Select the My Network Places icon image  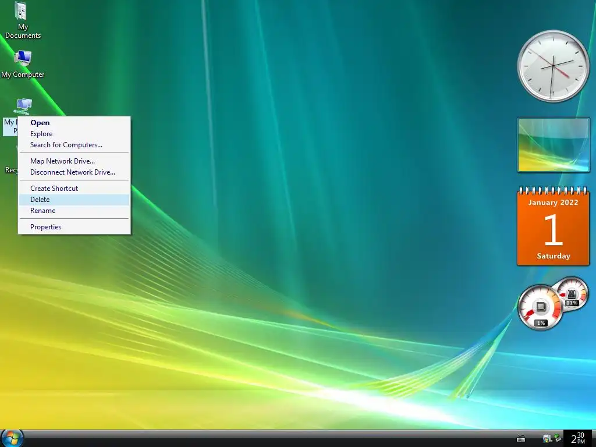(x=23, y=106)
